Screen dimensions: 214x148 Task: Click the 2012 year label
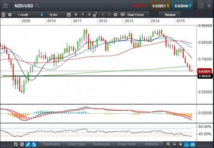click(103, 21)
